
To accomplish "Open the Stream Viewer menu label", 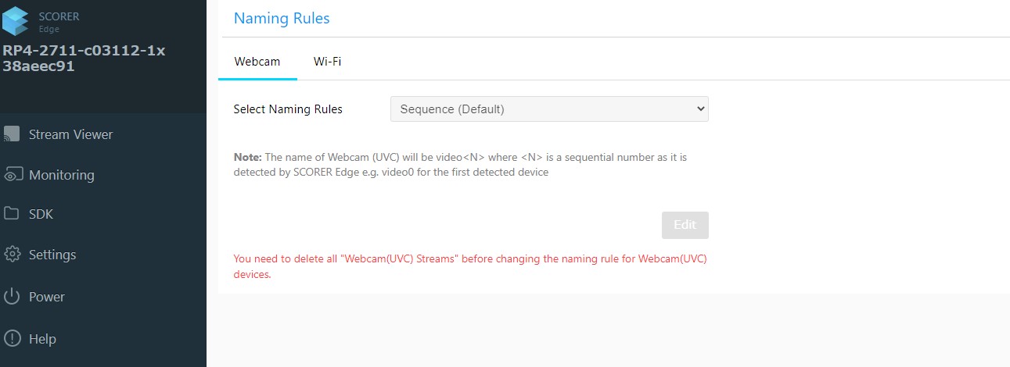I will click(x=70, y=134).
